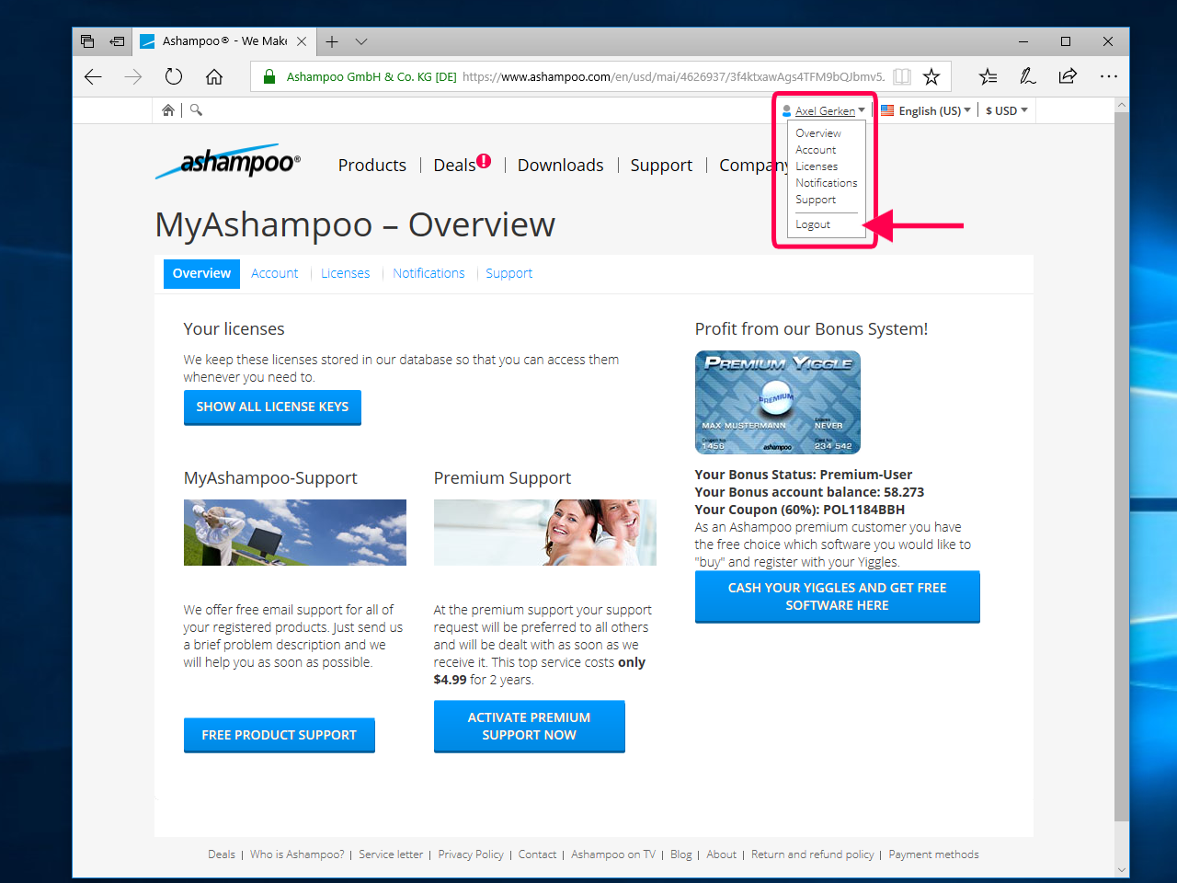
Task: Open the site search magnifier icon
Action: 196,110
